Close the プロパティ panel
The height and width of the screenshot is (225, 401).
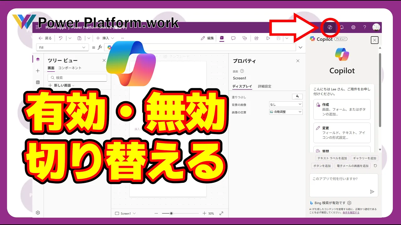298,61
